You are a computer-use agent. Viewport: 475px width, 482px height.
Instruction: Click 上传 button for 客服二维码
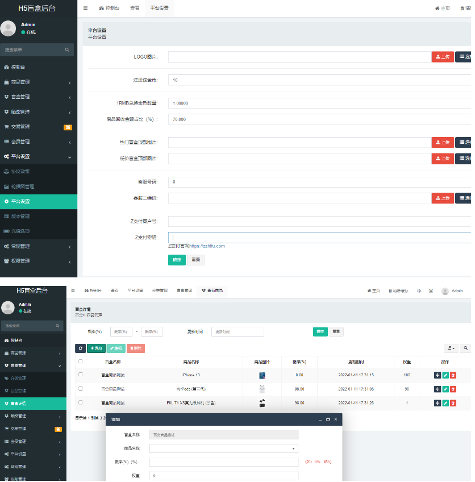pos(443,198)
